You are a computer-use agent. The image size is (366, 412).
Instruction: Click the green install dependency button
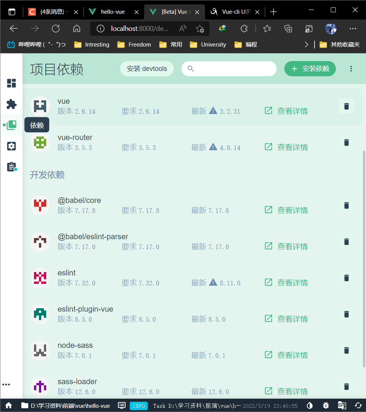(310, 69)
